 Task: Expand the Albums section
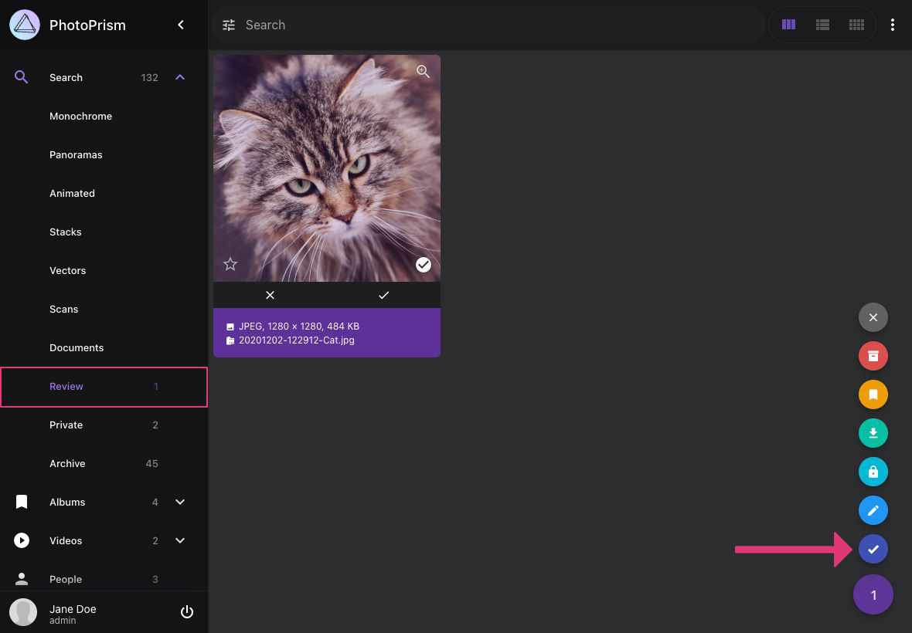[x=179, y=502]
